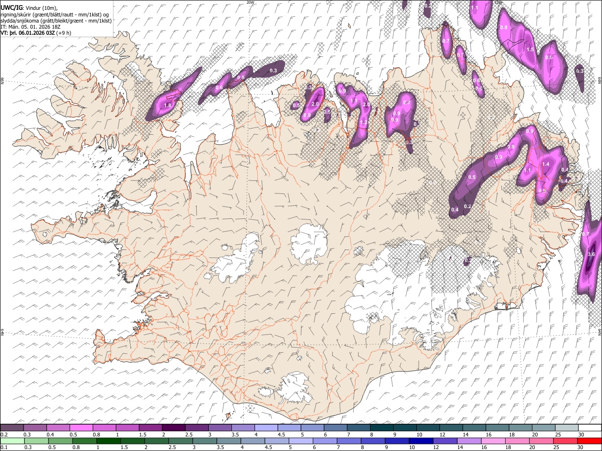Pick the dark mauve 0.2 swatch on the upper scale
This screenshot has height=451, width=602.
pos(12,428)
